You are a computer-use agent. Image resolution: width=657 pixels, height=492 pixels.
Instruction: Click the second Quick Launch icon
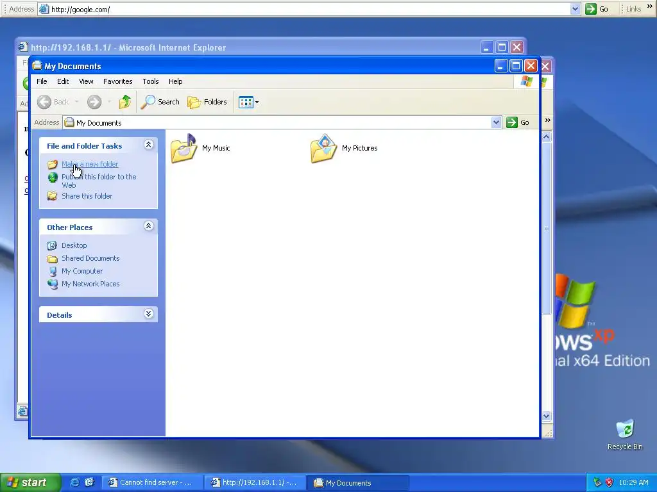pos(89,482)
